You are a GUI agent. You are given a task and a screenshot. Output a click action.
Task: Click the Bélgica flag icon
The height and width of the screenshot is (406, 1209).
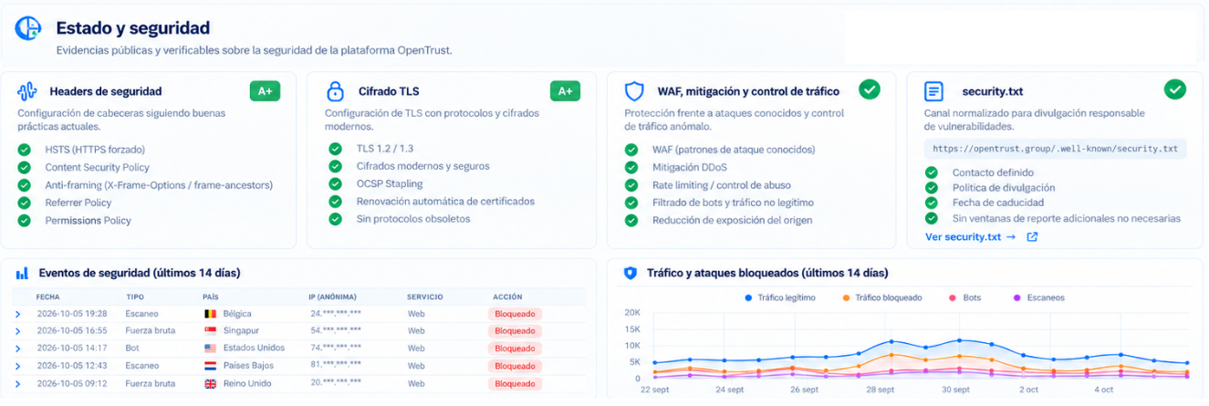(x=211, y=313)
